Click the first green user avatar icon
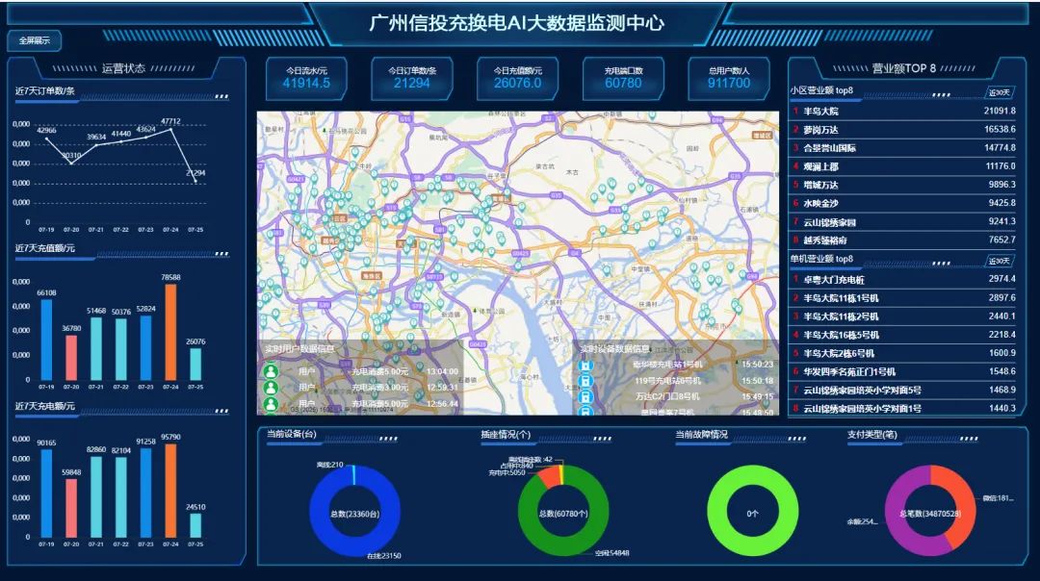 pos(272,370)
